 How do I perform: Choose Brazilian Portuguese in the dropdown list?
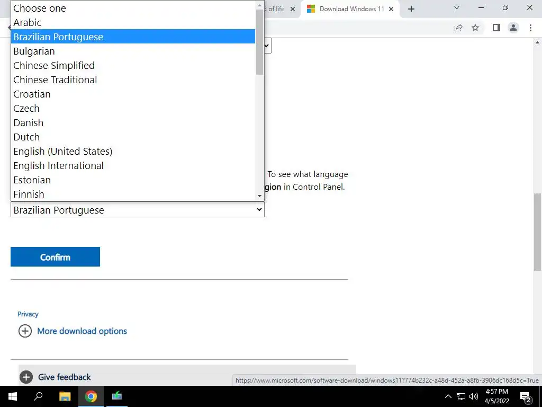tap(133, 37)
